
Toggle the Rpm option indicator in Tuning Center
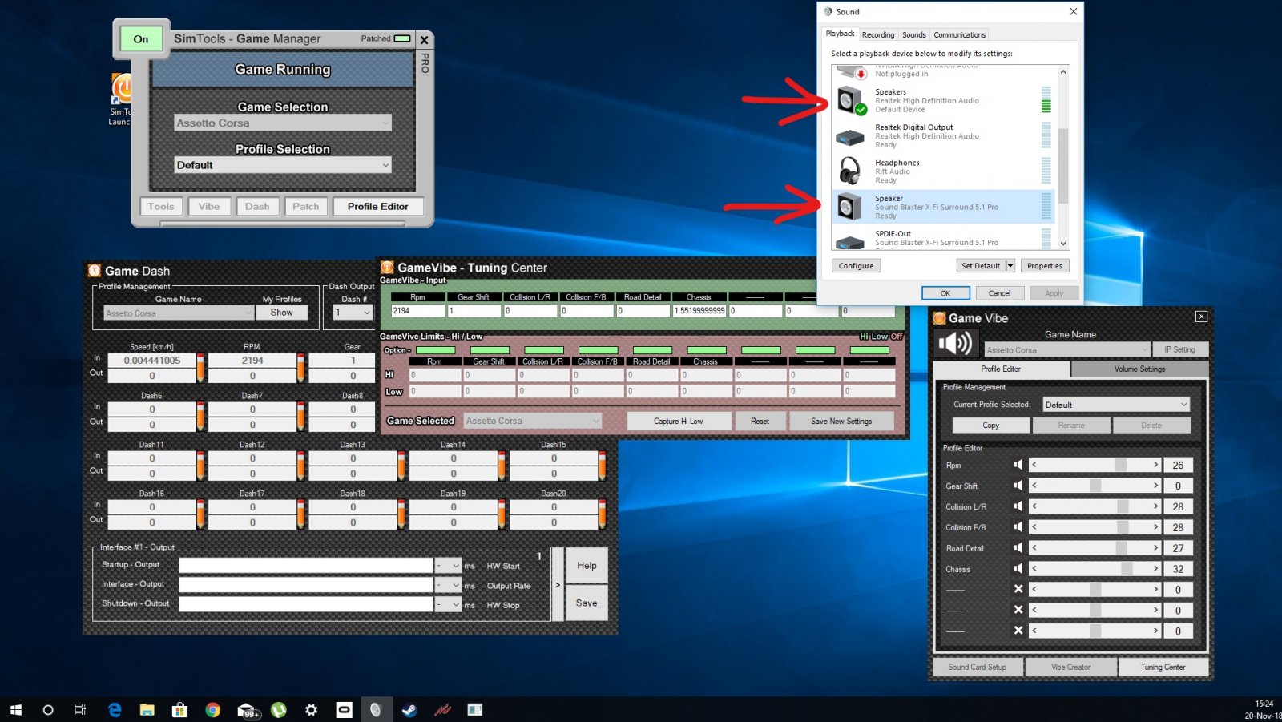435,350
